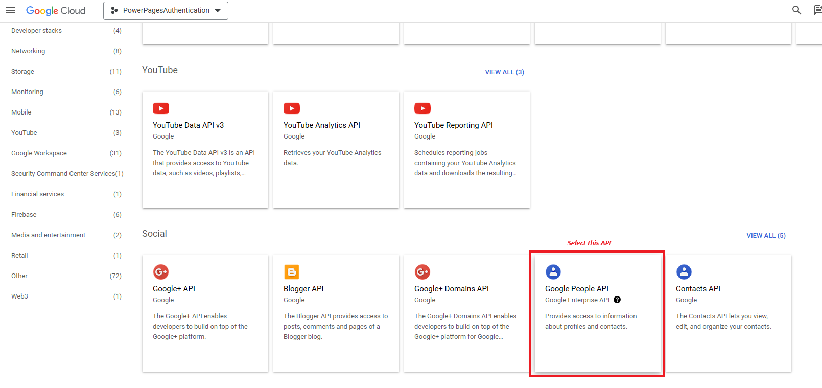Image resolution: width=822 pixels, height=388 pixels.
Task: Click 'The Google+ API enables' description
Action: pyautogui.click(x=200, y=327)
